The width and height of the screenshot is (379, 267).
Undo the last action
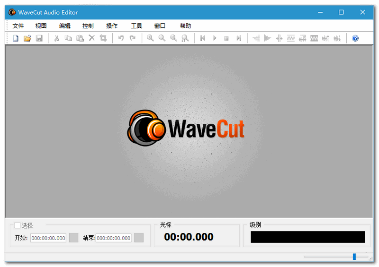coord(121,38)
